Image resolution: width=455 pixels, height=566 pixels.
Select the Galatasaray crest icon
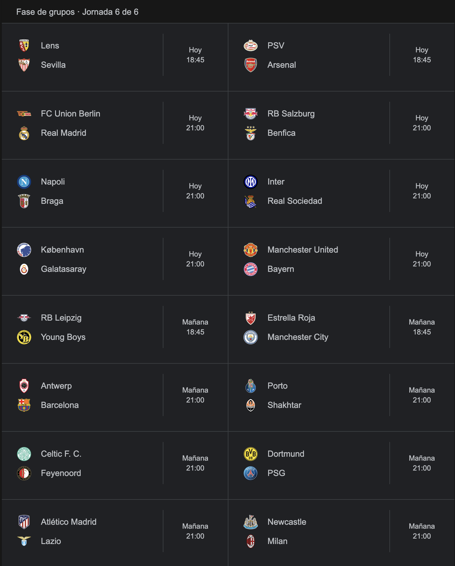tap(24, 269)
